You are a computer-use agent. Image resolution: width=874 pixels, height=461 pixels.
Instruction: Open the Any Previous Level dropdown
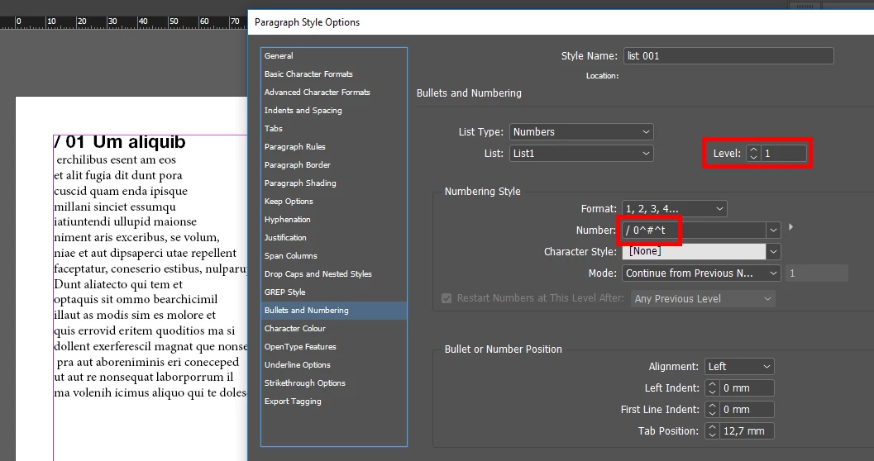pos(703,299)
